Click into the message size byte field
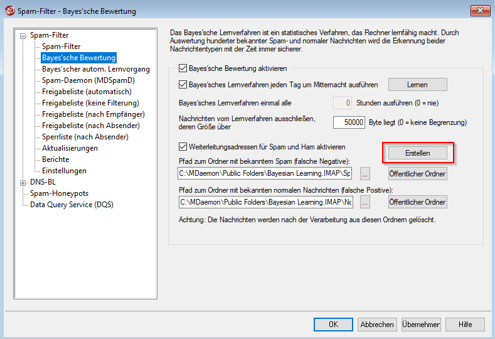The height and width of the screenshot is (339, 495). (349, 122)
